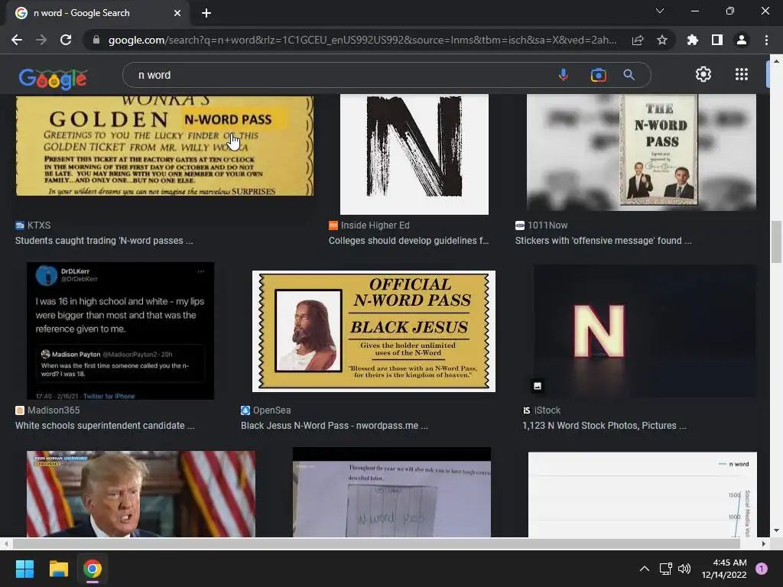Screen dimensions: 783x587
Task: Bookmark this page with star icon
Action: tap(662, 40)
